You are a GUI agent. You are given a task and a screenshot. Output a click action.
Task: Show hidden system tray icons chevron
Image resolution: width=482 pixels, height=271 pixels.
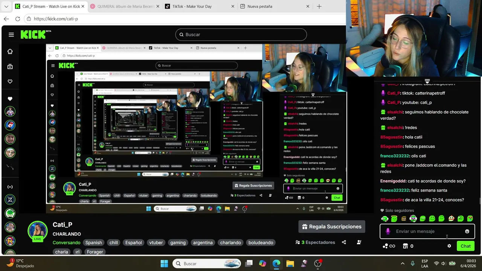coord(403,263)
